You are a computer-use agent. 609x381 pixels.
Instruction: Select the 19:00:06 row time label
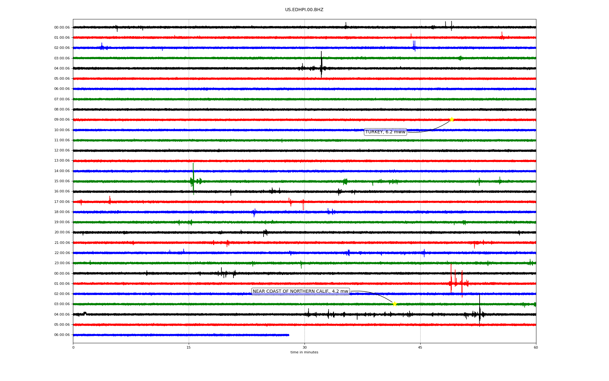[x=62, y=222]
